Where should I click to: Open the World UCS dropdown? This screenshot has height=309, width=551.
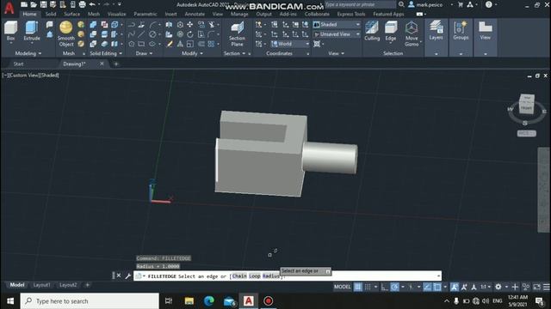pos(290,44)
